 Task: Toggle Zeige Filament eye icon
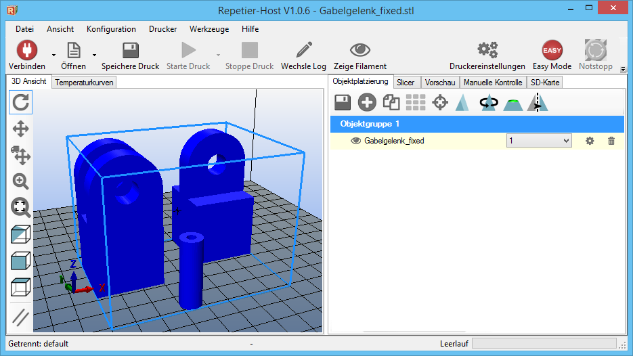click(x=359, y=50)
